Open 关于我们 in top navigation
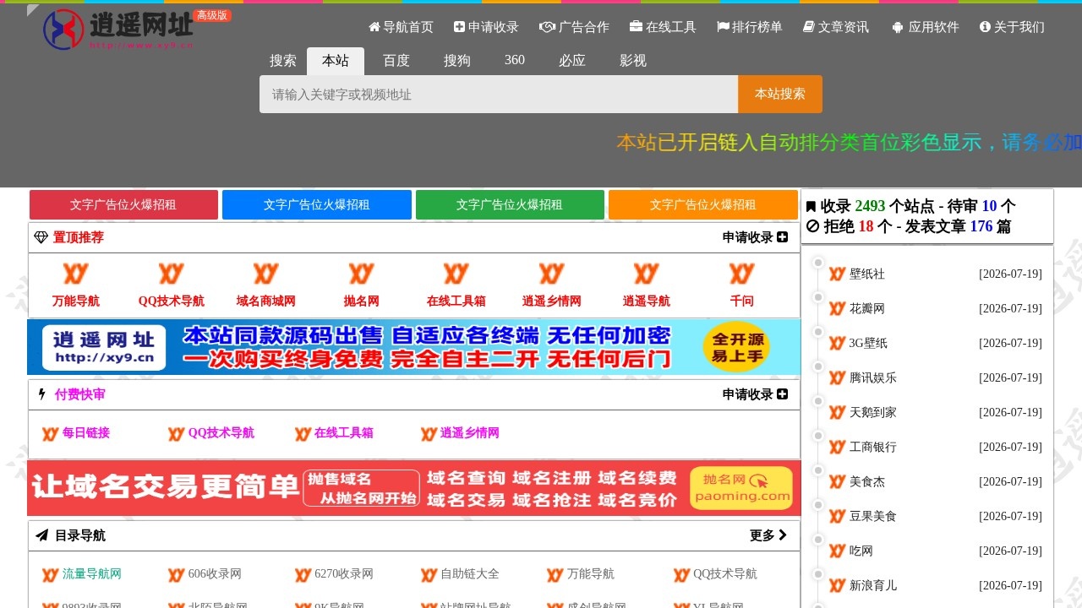The height and width of the screenshot is (608, 1082). (1012, 27)
